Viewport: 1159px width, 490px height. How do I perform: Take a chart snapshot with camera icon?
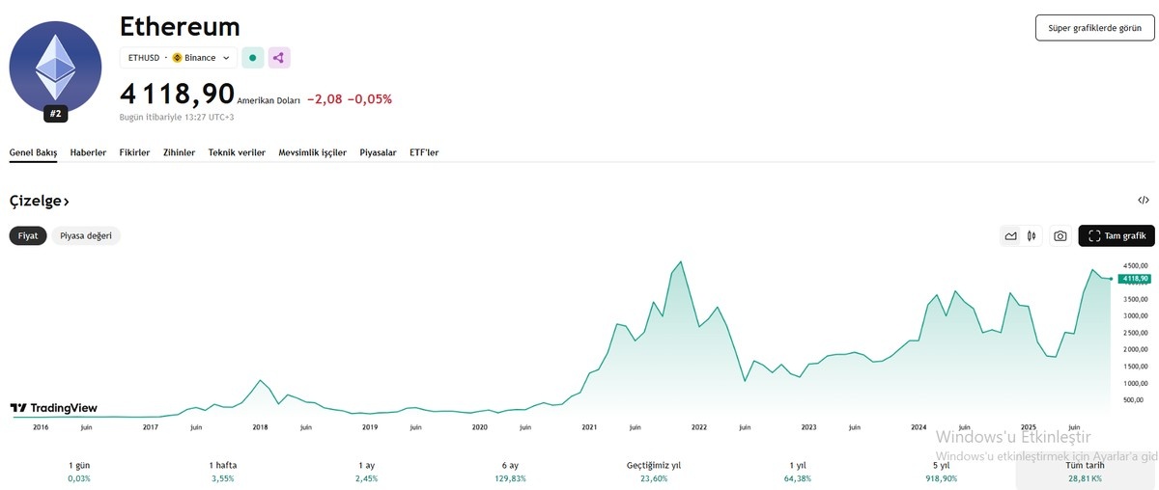coord(1060,236)
